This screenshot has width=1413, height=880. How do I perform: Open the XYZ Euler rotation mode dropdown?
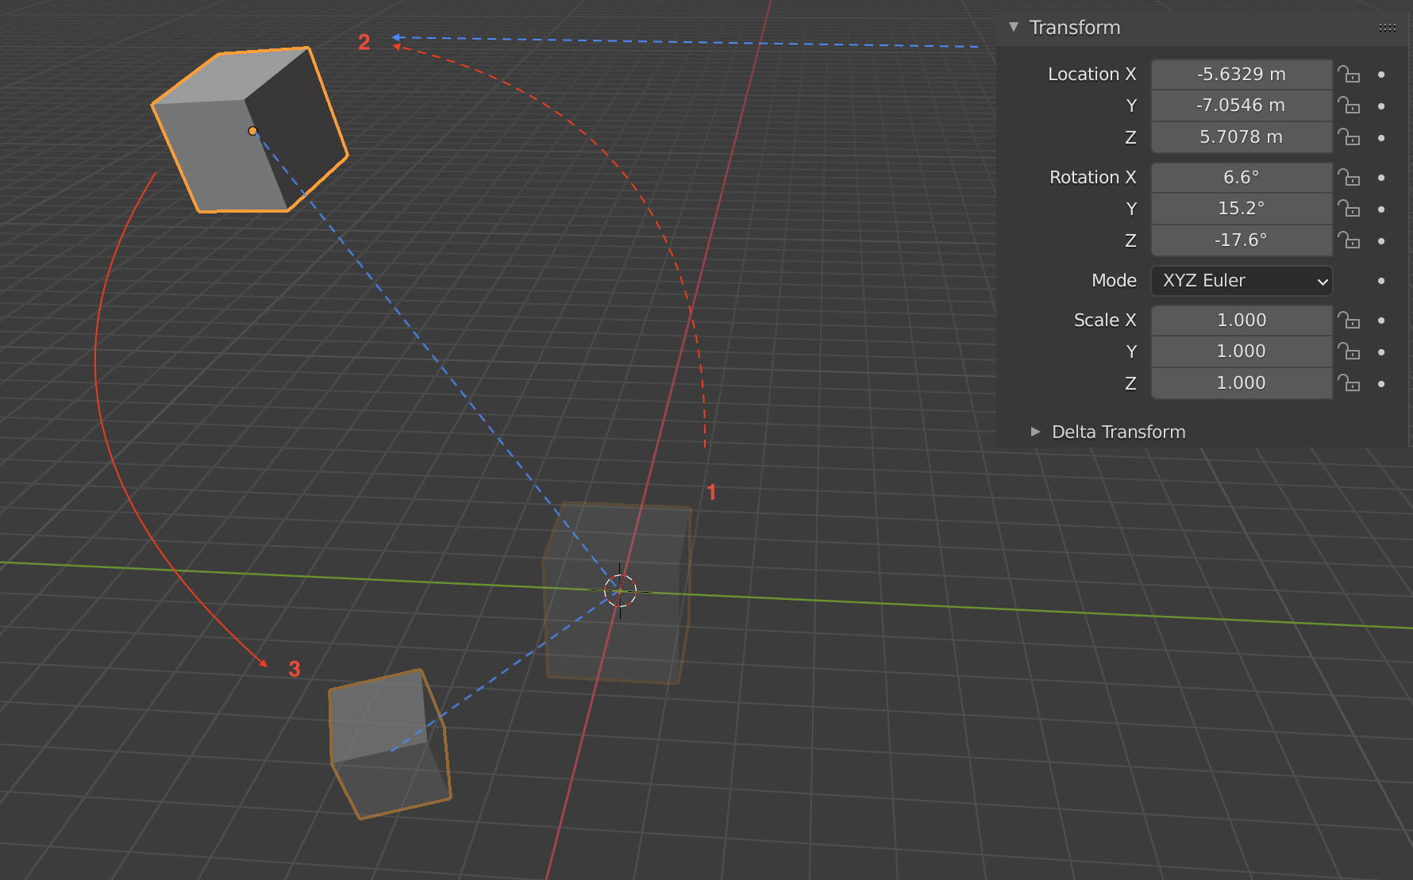click(1241, 281)
